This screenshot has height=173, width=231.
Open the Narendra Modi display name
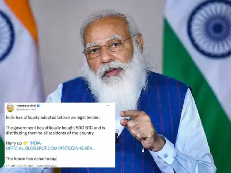click(x=26, y=106)
